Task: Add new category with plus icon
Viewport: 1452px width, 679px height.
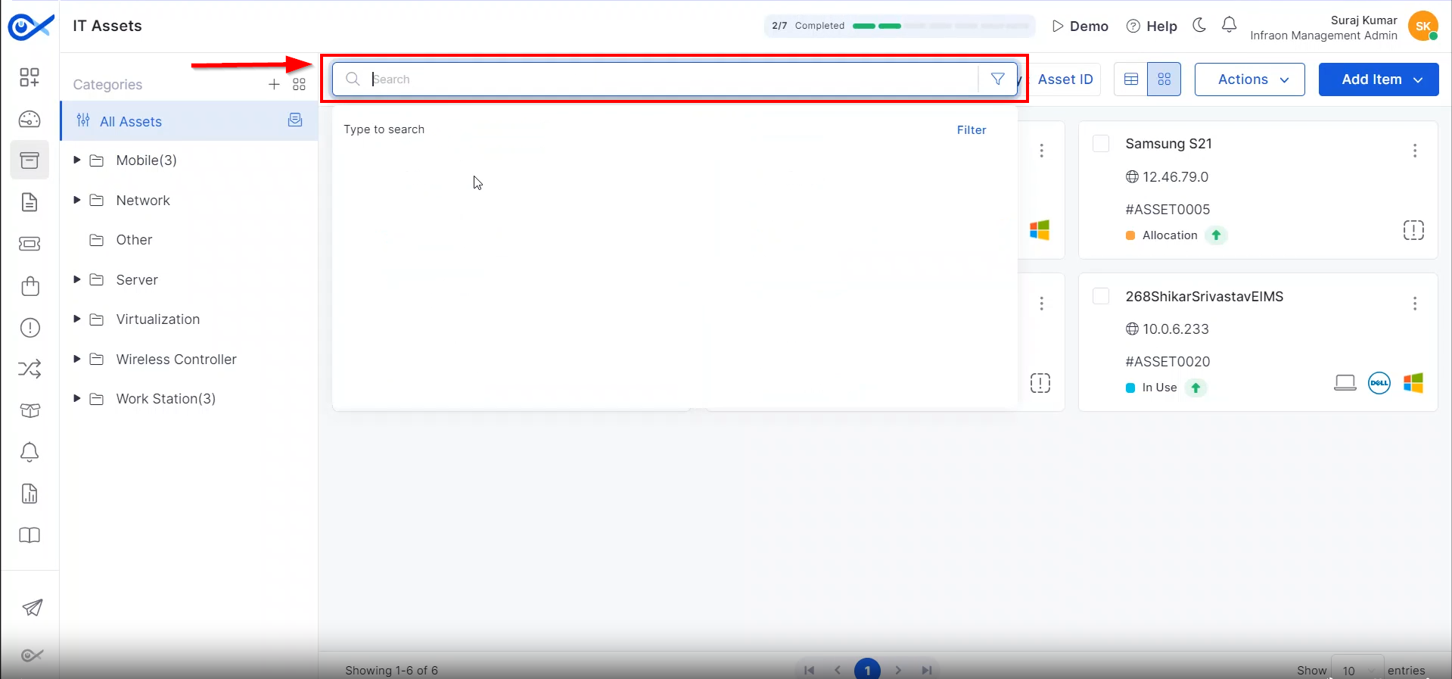Action: pyautogui.click(x=274, y=84)
